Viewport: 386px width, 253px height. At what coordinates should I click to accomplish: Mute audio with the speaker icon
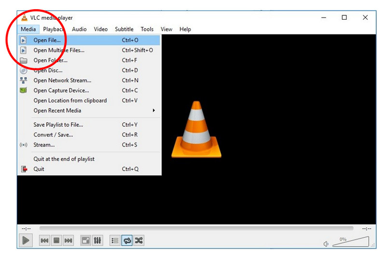(327, 243)
